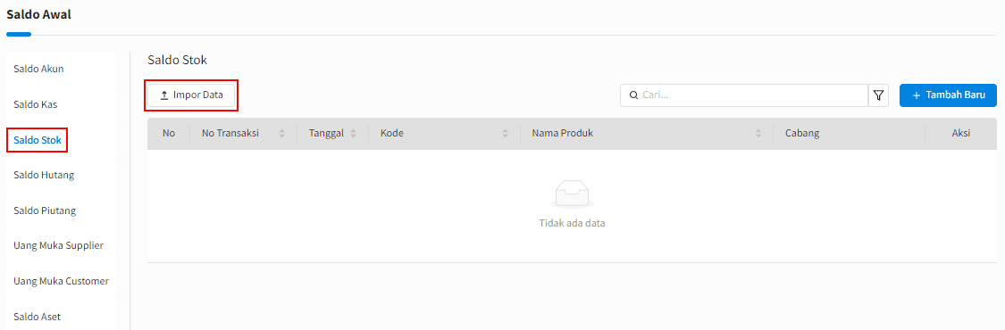1005x330 pixels.
Task: Sort by Tanggal column arrows
Action: (x=353, y=134)
